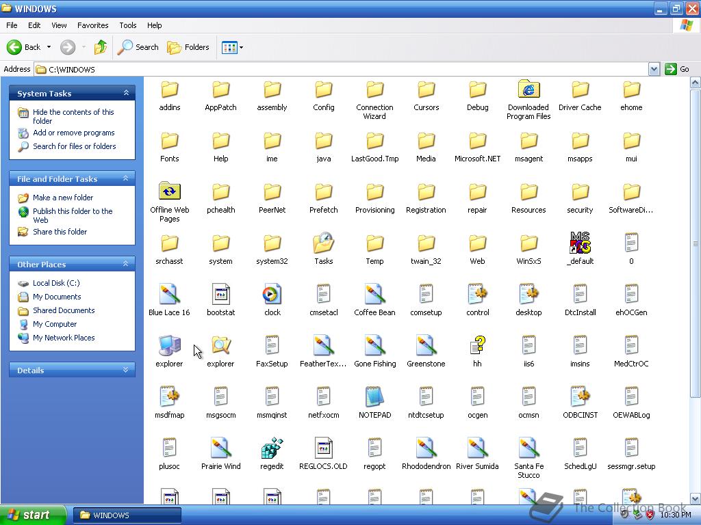
Task: Select the Downloaded Program Files folder
Action: coord(529,89)
